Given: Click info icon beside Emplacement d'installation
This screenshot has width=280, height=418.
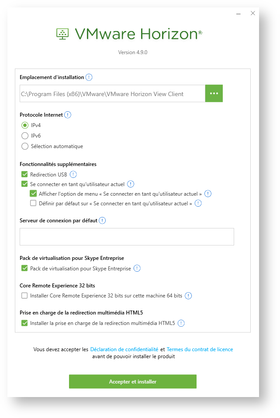Looking at the screenshot, I should pyautogui.click(x=89, y=77).
